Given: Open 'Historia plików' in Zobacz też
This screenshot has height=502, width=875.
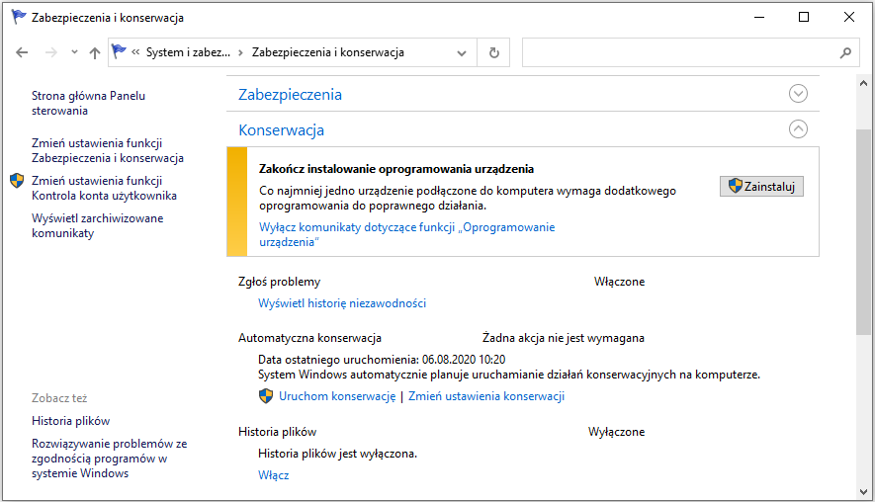Looking at the screenshot, I should click(x=71, y=421).
